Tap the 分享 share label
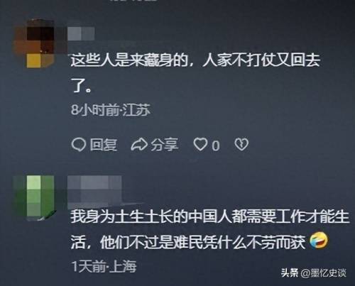The image size is (355, 286). click(x=165, y=145)
